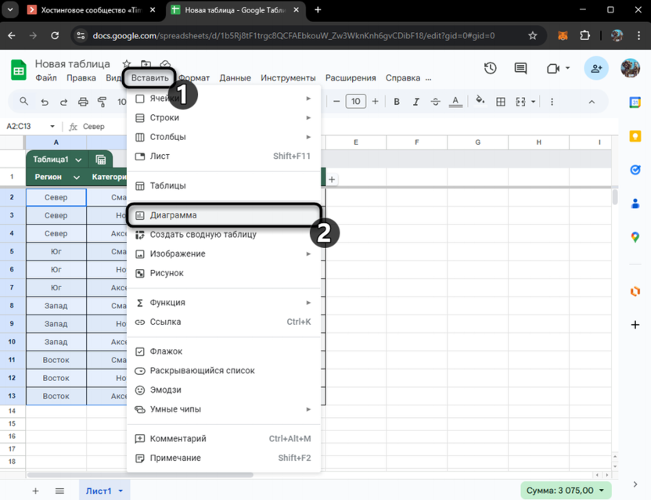Expand the Регион column filter dropdown

(x=76, y=178)
